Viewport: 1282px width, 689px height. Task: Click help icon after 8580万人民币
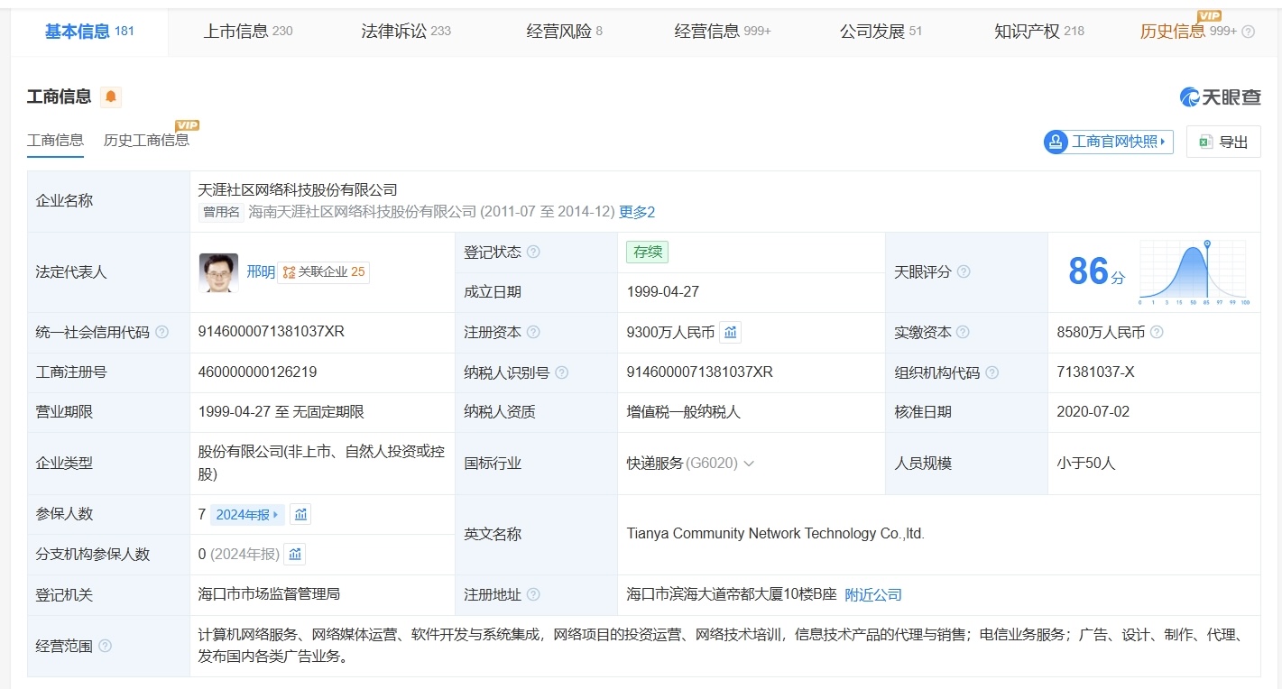pos(1157,332)
